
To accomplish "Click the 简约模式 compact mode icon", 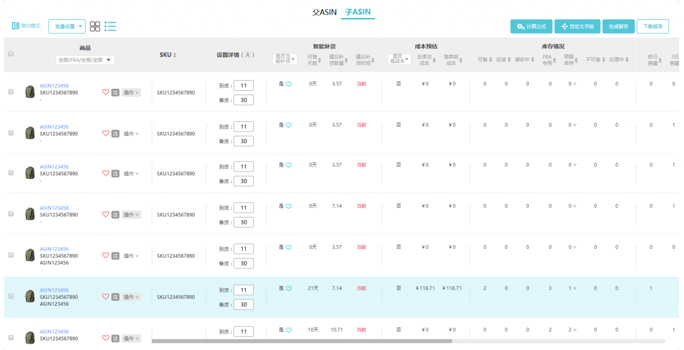I will point(15,26).
